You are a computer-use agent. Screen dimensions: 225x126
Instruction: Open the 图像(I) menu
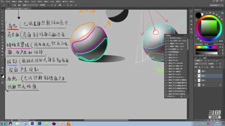coord(21,2)
